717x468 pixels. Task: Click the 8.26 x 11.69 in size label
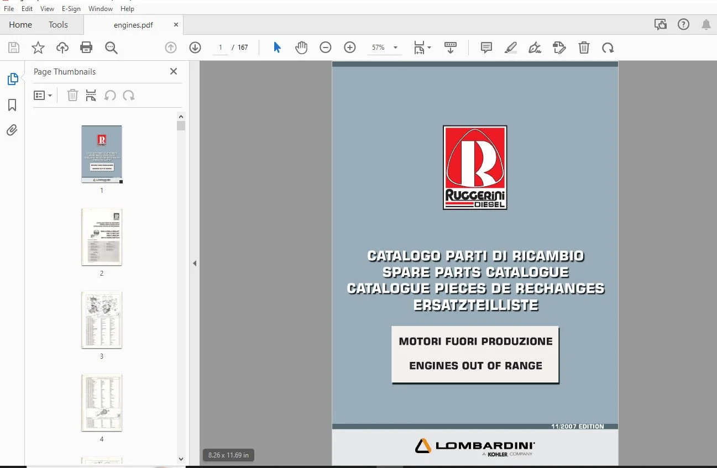pyautogui.click(x=228, y=455)
